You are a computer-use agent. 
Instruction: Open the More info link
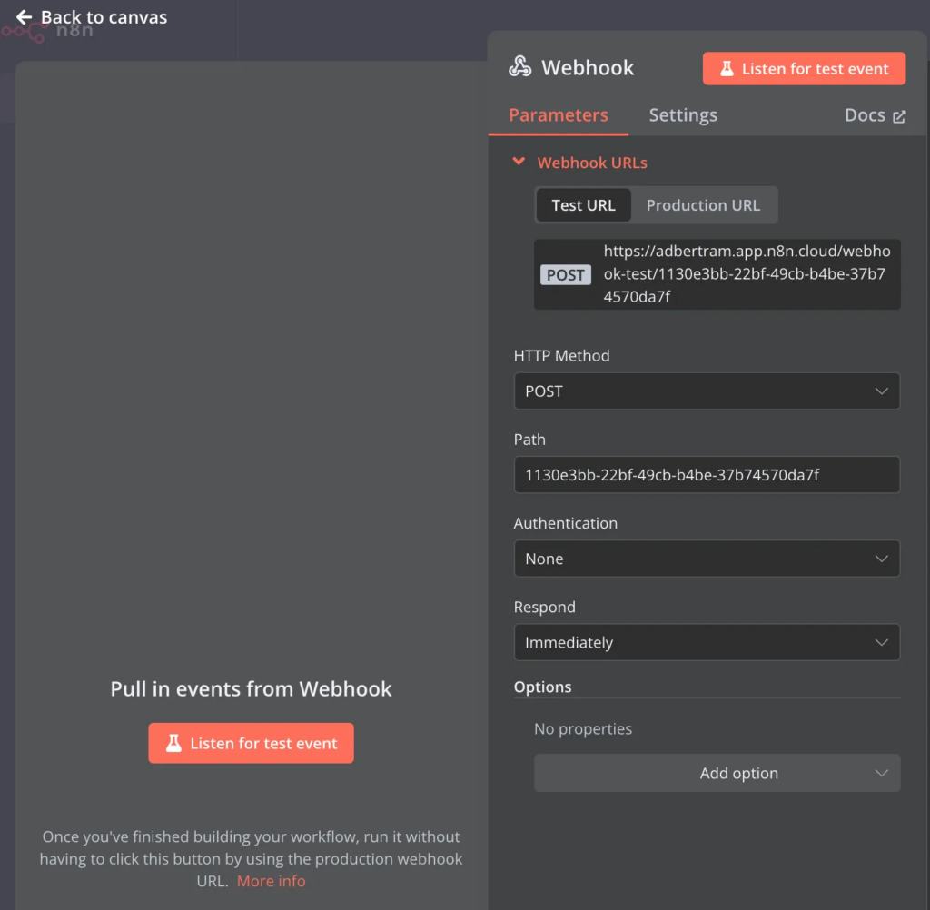271,881
